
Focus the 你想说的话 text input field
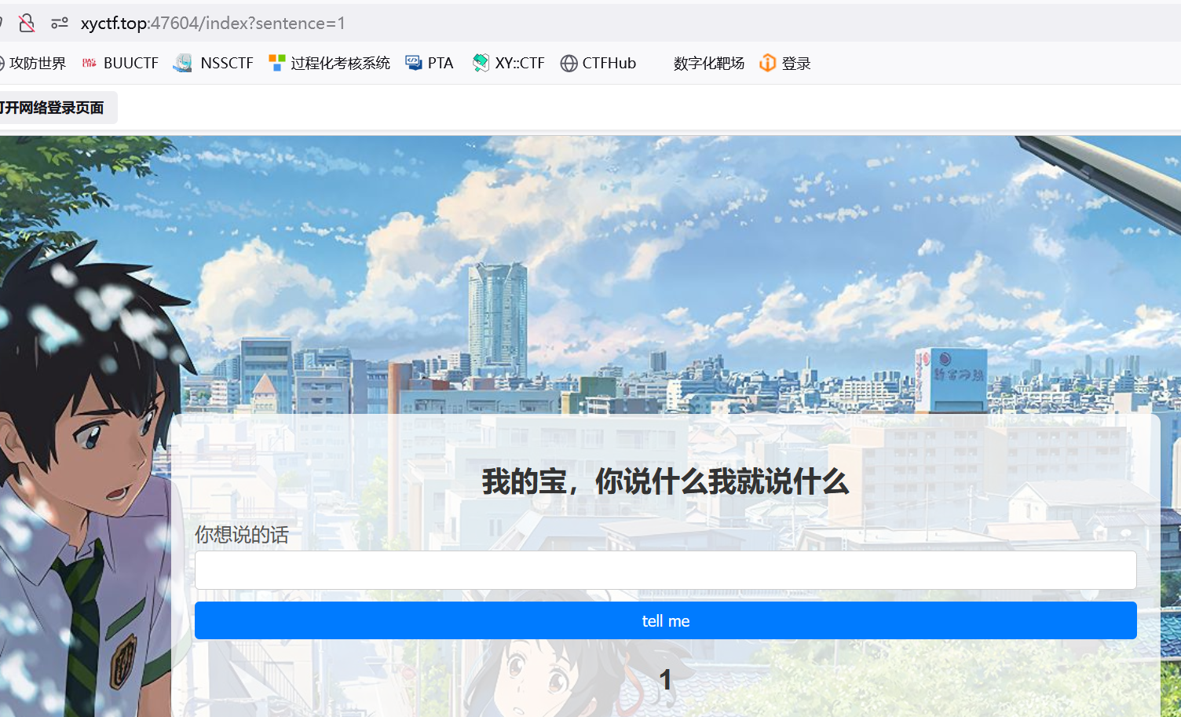[665, 570]
